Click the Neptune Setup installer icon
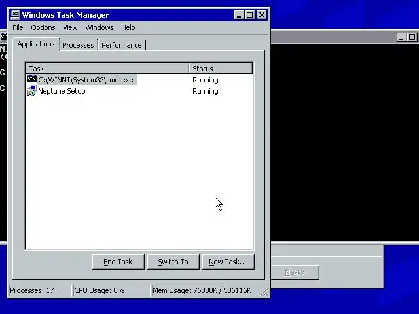The image size is (419, 314). pos(32,90)
